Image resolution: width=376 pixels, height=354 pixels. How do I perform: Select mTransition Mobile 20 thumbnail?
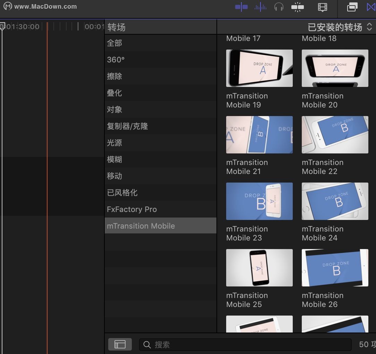click(335, 68)
